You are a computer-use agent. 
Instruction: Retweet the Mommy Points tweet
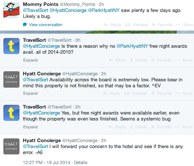pyautogui.click(x=136, y=25)
